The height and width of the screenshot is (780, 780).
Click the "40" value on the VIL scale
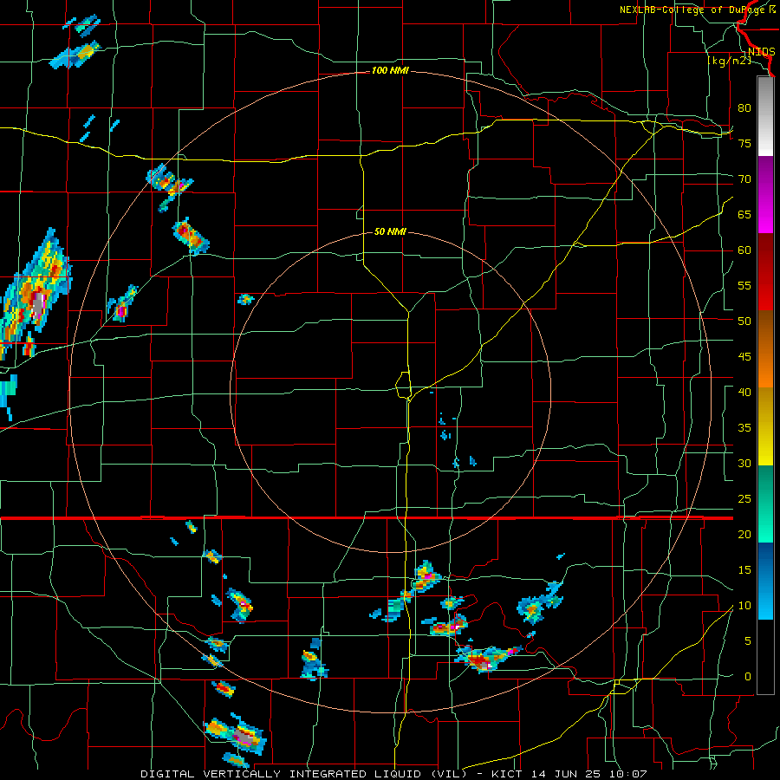(744, 393)
